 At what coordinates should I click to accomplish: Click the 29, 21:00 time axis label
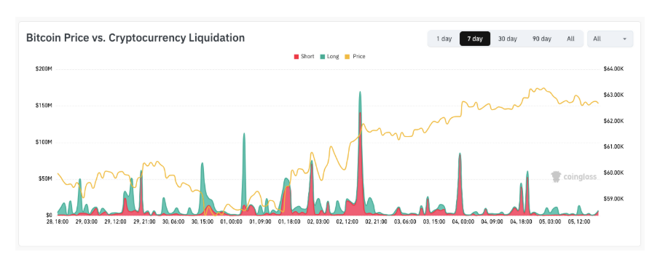click(x=144, y=222)
